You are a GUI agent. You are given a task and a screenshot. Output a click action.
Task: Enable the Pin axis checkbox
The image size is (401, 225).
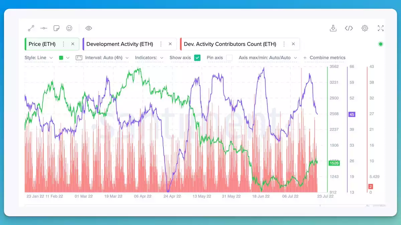coord(229,58)
